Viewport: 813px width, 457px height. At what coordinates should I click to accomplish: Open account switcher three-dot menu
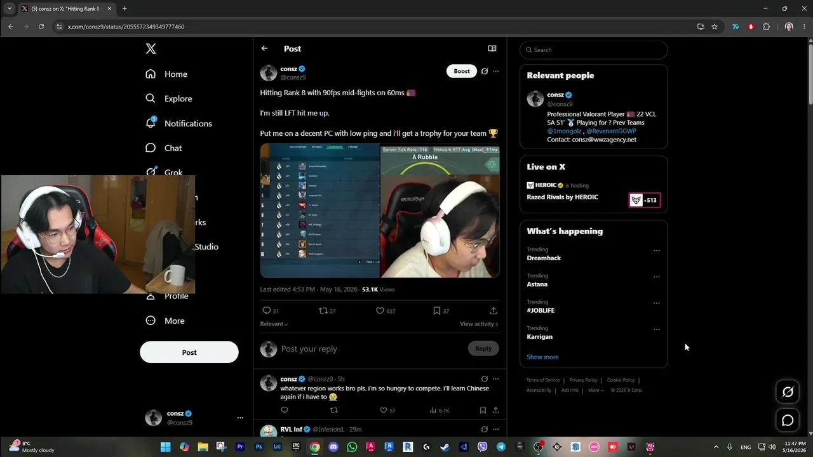click(240, 418)
